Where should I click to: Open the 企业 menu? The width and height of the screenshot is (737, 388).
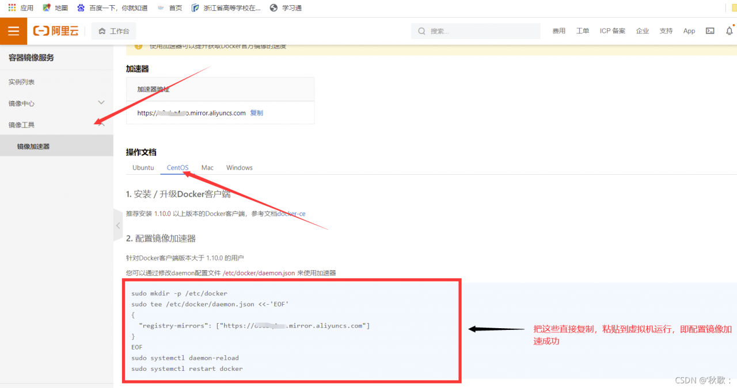[x=643, y=31]
